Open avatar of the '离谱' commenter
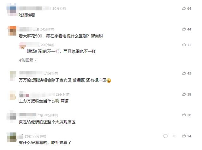 tap(13, 95)
